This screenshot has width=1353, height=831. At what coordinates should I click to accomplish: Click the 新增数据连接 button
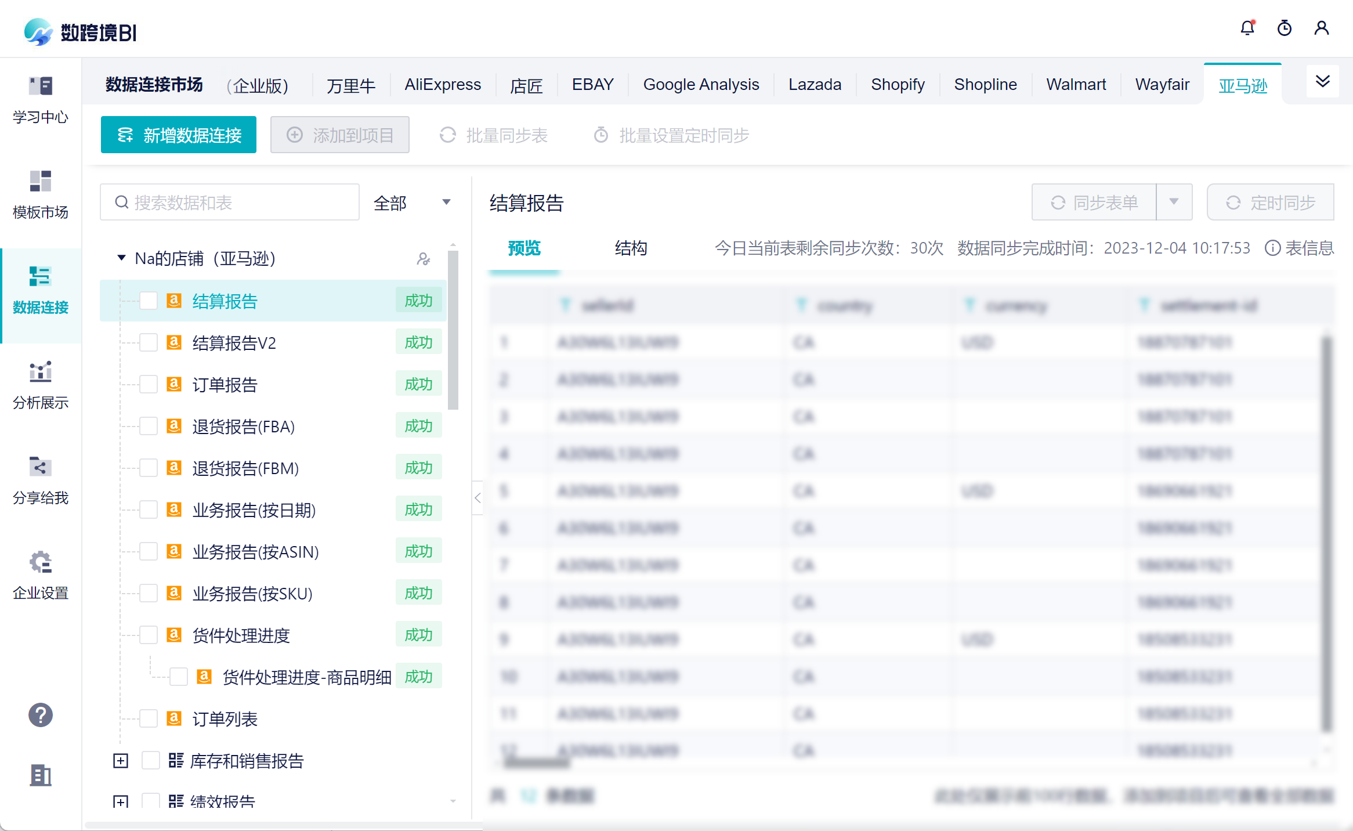[x=179, y=135]
